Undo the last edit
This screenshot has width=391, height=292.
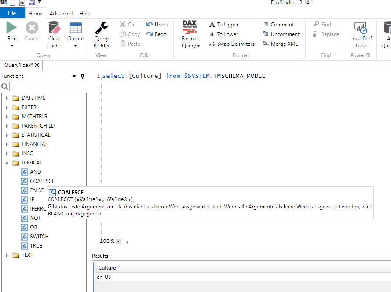point(157,24)
